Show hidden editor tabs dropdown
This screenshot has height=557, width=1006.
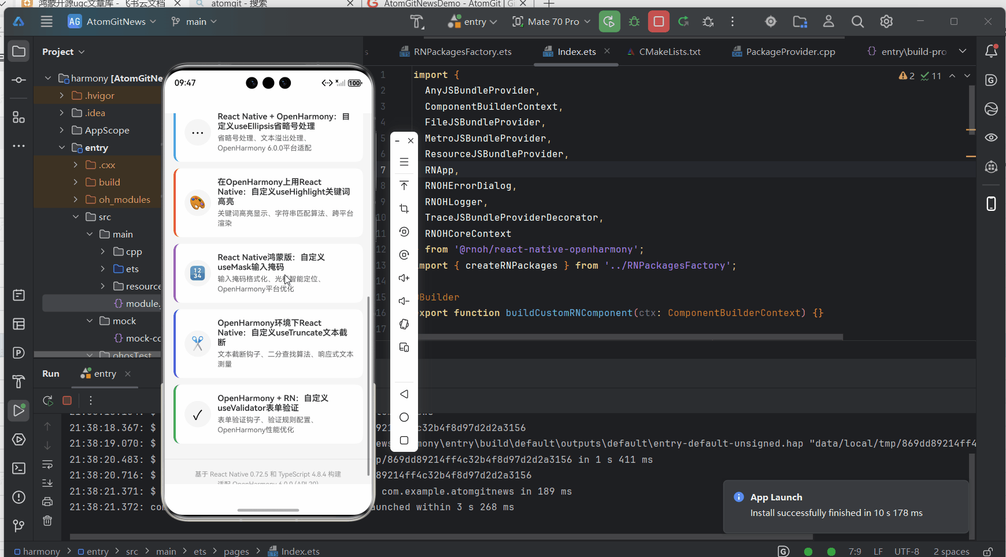963,51
